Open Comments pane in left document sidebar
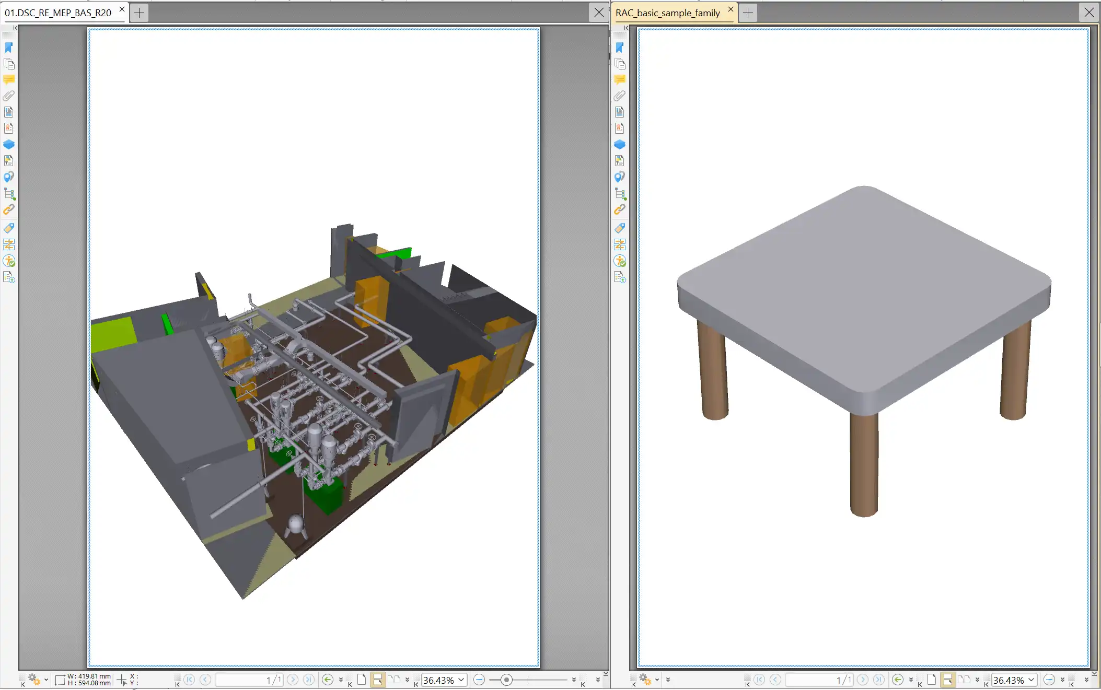This screenshot has width=1101, height=690. tap(9, 80)
